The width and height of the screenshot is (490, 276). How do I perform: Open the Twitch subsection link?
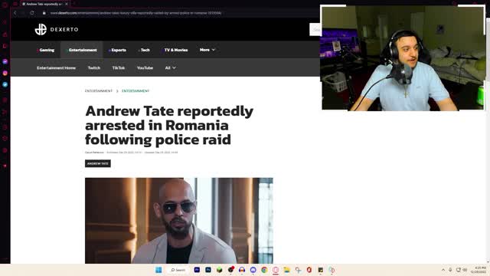[x=94, y=67]
